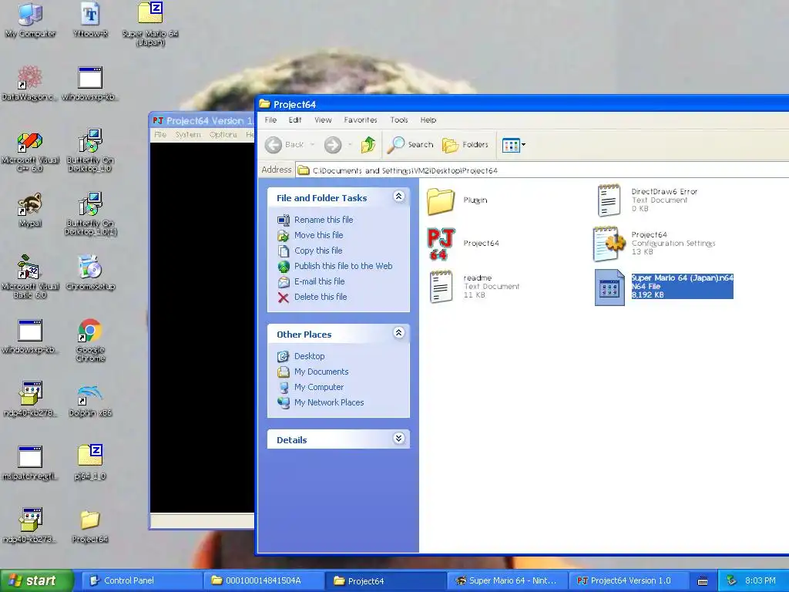The height and width of the screenshot is (592, 789).
Task: Open Back history dropdown arrow
Action: [313, 145]
